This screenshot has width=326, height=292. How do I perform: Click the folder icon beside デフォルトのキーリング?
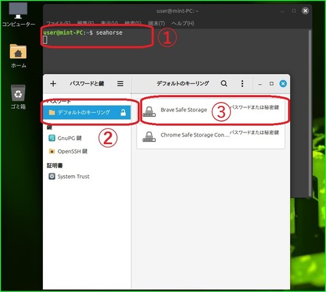(52, 112)
